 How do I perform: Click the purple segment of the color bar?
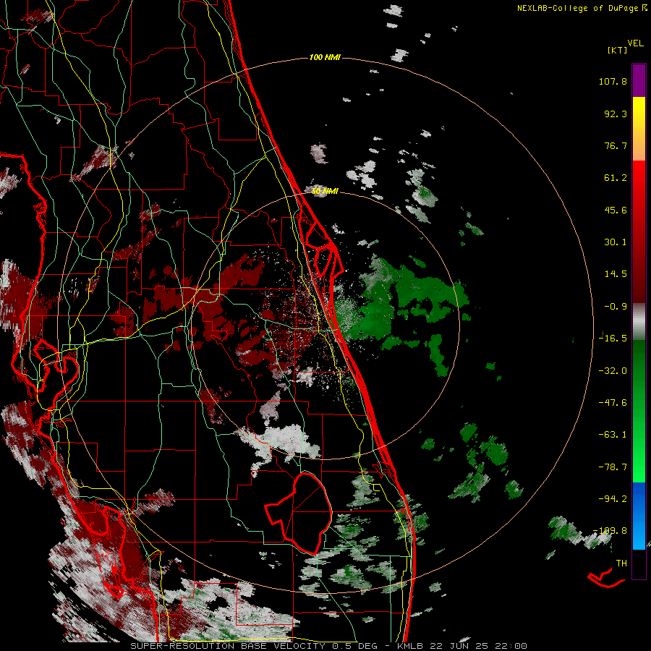639,80
